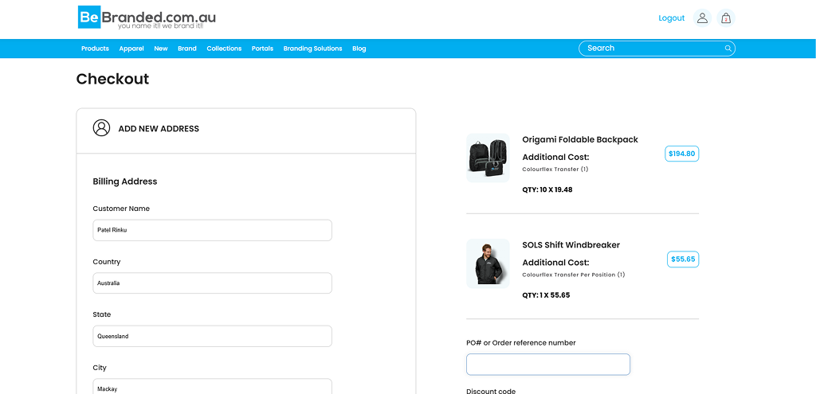
Task: Click the Logout link
Action: [671, 18]
